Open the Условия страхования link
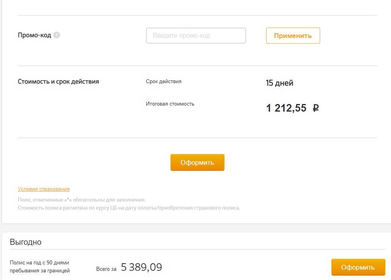The image size is (391, 280). pos(44,189)
